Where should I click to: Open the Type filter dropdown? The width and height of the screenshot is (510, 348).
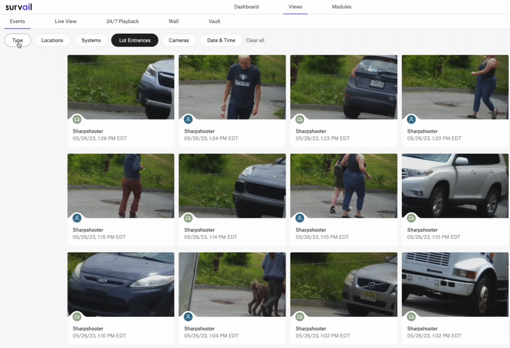tap(17, 40)
